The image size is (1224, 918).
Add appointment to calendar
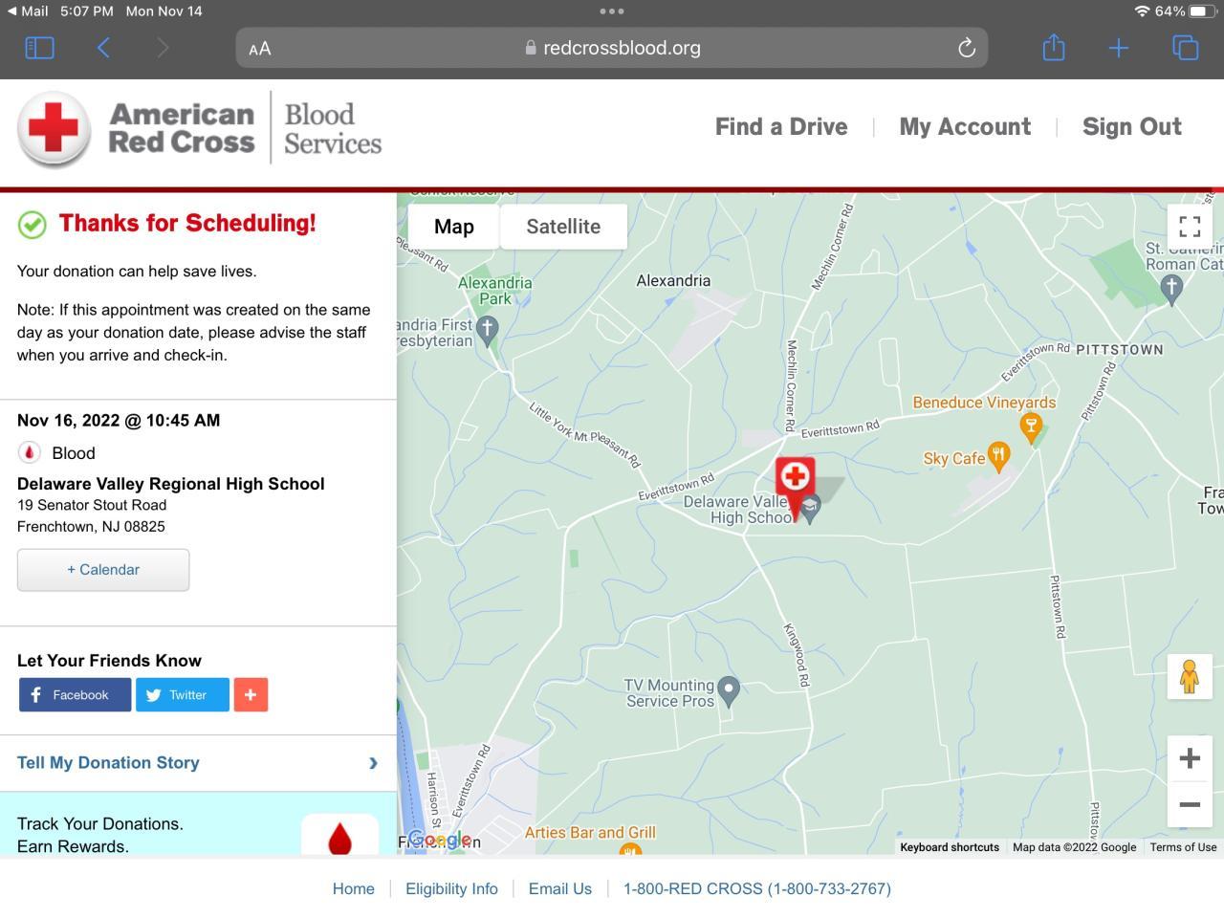(x=103, y=570)
